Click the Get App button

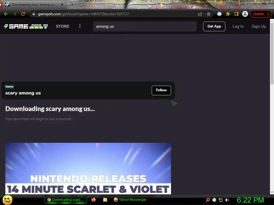pyautogui.click(x=214, y=26)
